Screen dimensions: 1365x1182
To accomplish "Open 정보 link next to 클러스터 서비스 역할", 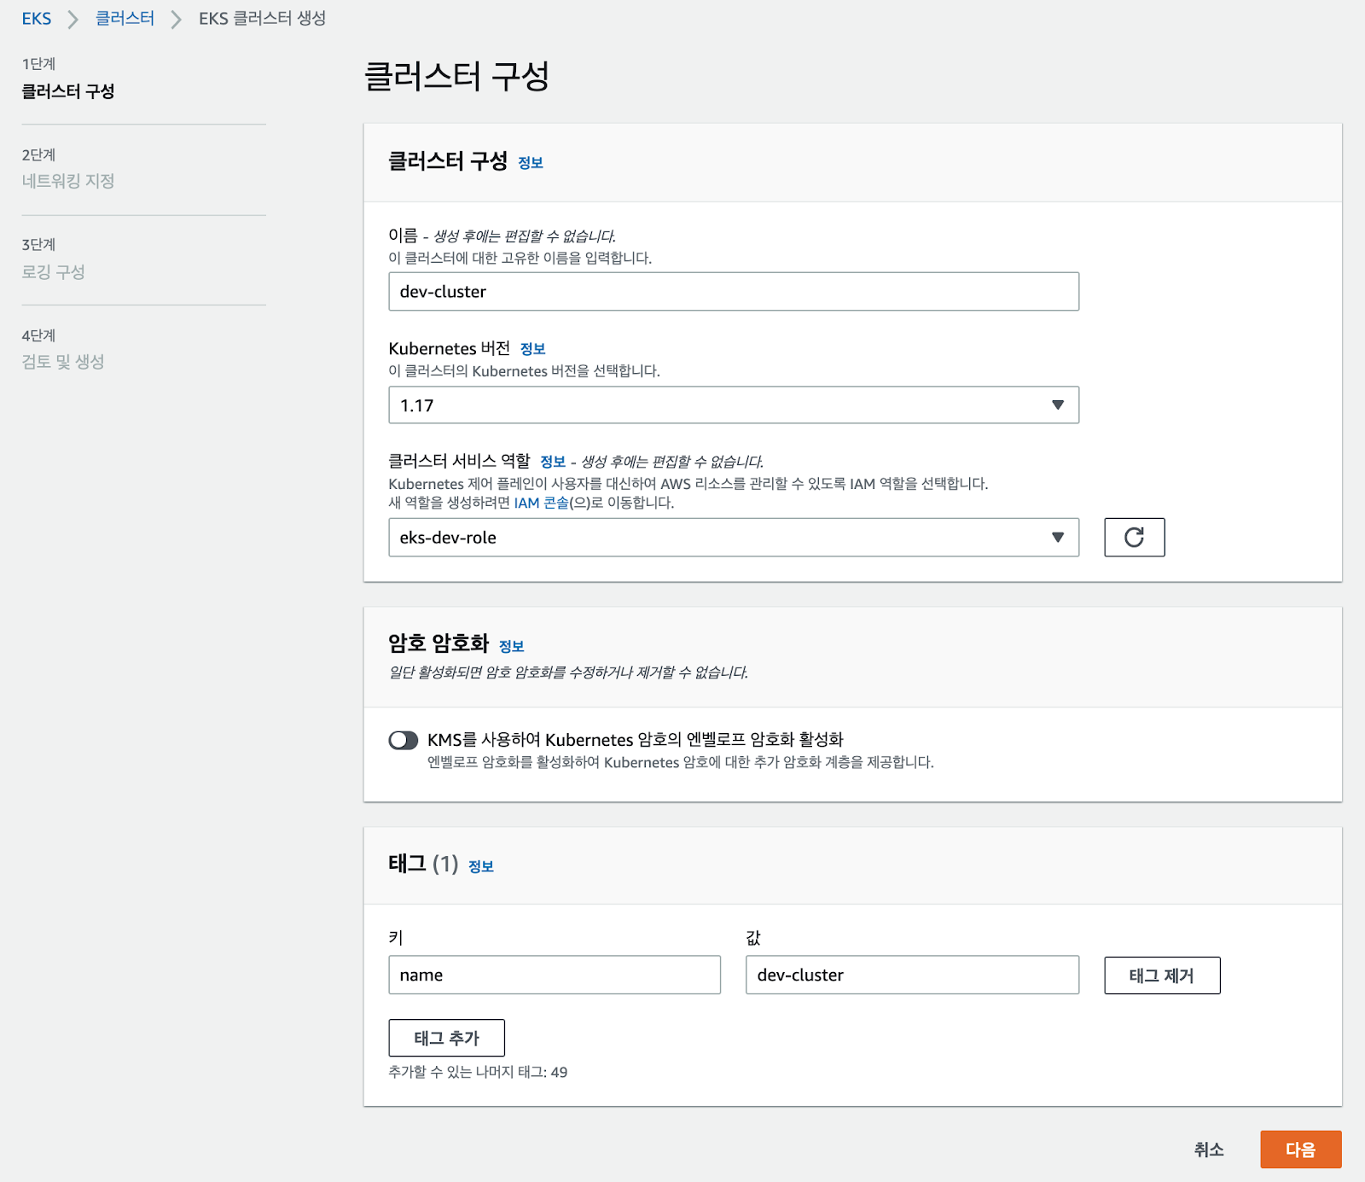I will click(x=553, y=462).
